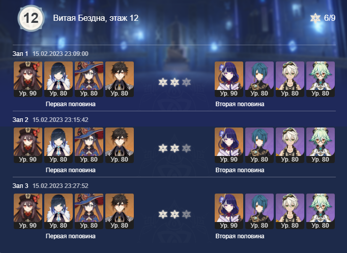
Task: Click Вторая половина label in Зал 3
Action: tap(240, 236)
